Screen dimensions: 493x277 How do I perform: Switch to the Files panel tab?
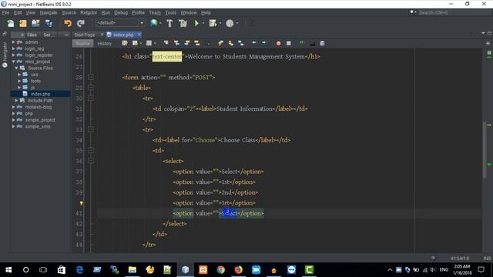(x=32, y=35)
